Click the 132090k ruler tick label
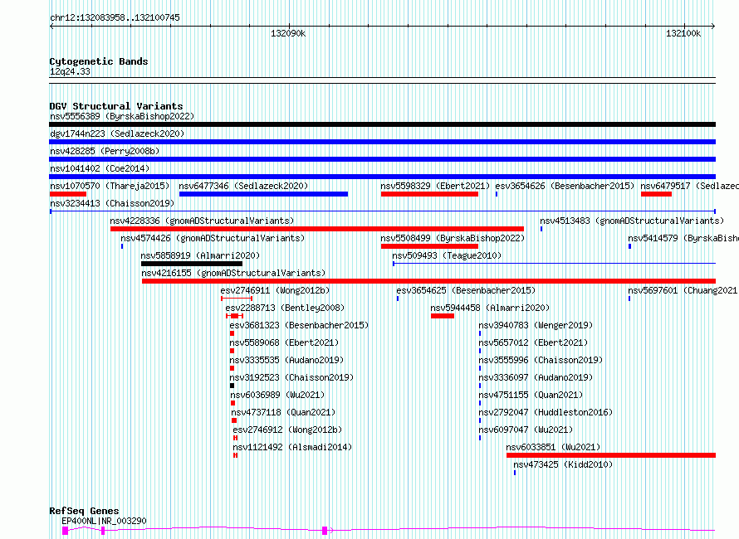This screenshot has height=539, width=739. pyautogui.click(x=288, y=33)
